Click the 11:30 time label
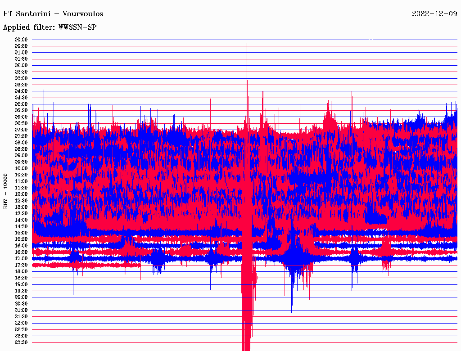The width and height of the screenshot is (461, 351). tap(21, 188)
